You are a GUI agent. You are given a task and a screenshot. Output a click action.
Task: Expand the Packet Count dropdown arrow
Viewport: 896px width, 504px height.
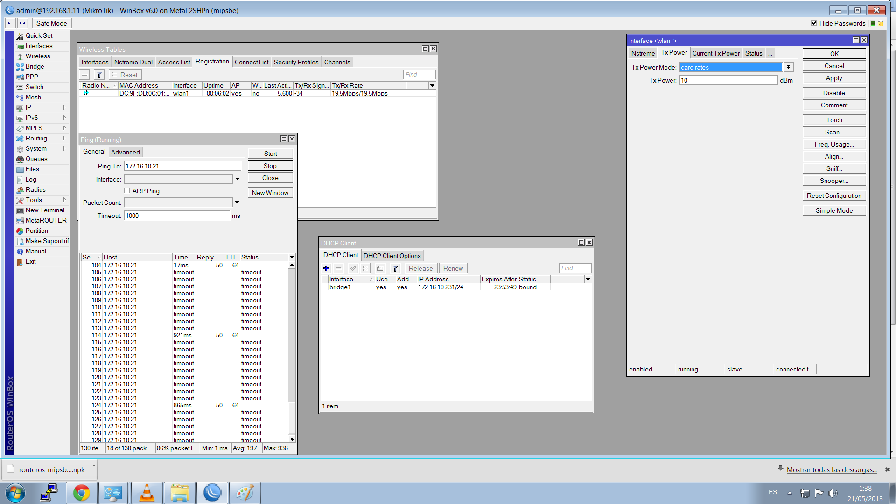click(x=237, y=203)
